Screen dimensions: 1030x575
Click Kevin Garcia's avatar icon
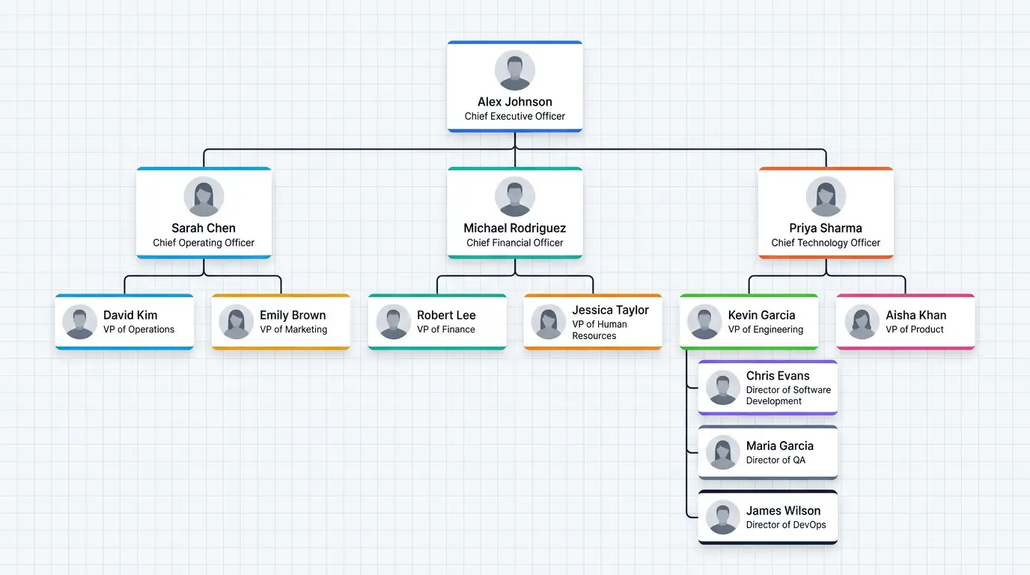tap(704, 322)
